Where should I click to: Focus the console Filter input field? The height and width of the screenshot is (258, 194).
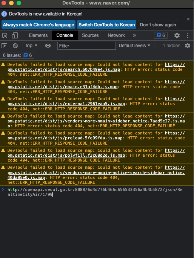tap(86, 46)
